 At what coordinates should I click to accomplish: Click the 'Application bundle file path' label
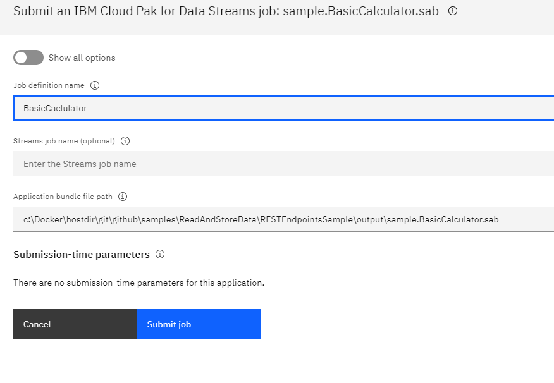[x=63, y=197]
